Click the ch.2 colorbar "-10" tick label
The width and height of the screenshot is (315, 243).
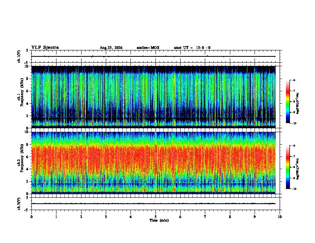tap(294, 189)
